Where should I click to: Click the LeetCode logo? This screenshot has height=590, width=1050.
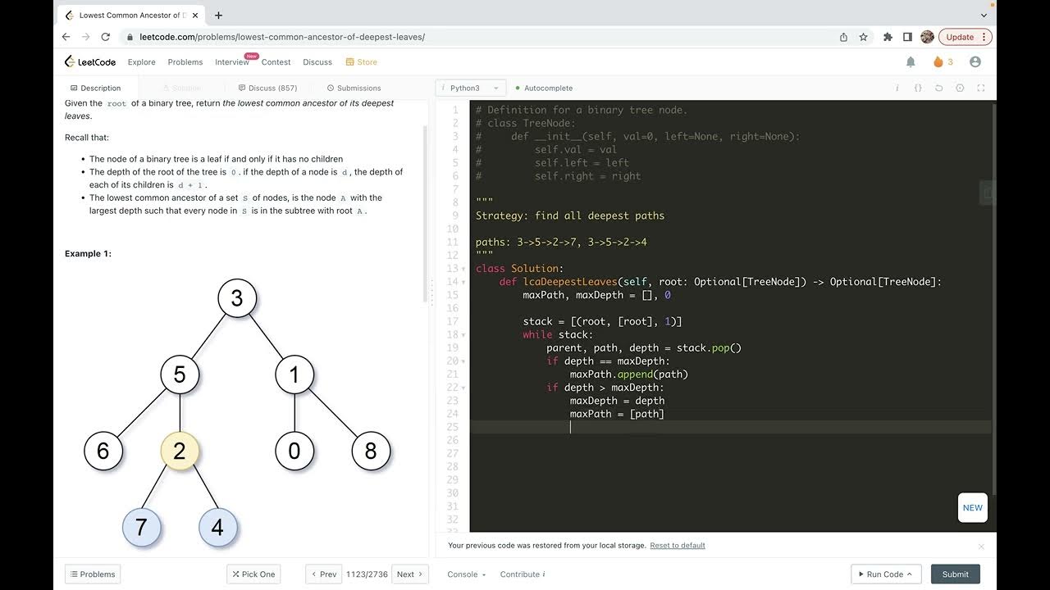coord(90,61)
